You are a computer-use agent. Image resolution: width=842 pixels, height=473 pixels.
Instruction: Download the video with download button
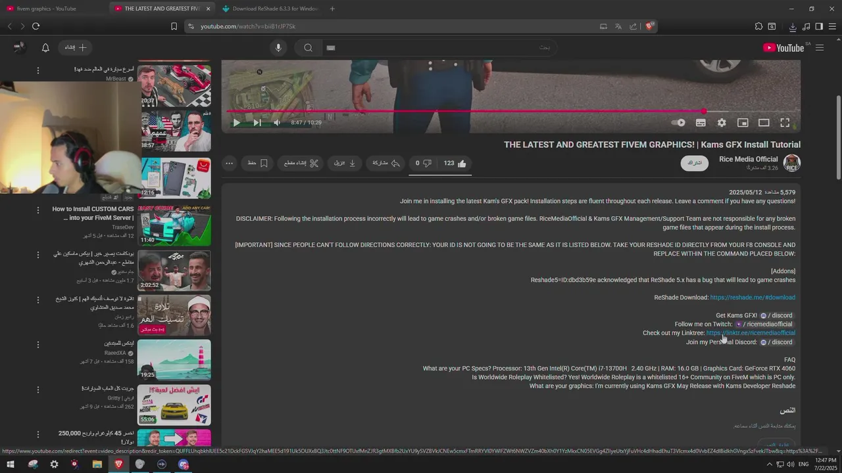click(345, 164)
